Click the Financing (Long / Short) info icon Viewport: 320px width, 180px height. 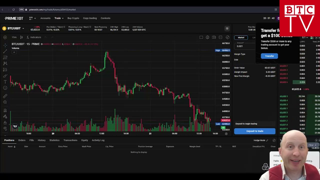90,27
